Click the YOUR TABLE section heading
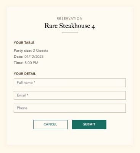The height and width of the screenshot is (153, 140). 24,42
